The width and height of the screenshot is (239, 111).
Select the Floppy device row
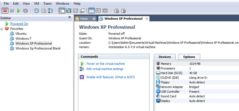pos(197,82)
